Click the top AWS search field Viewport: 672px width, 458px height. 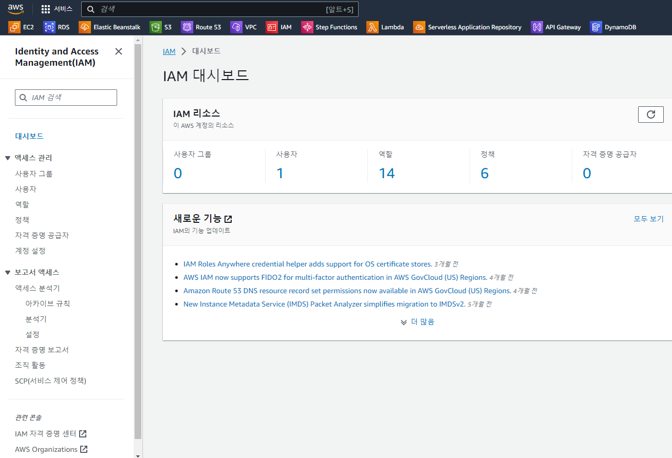point(220,9)
